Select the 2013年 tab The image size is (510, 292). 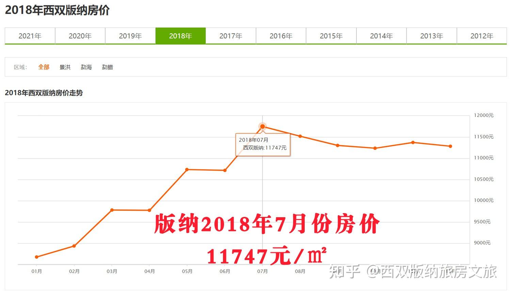[431, 36]
